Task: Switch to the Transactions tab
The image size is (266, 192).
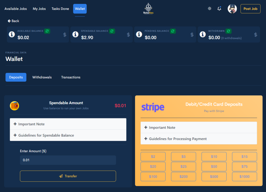Action: [70, 77]
